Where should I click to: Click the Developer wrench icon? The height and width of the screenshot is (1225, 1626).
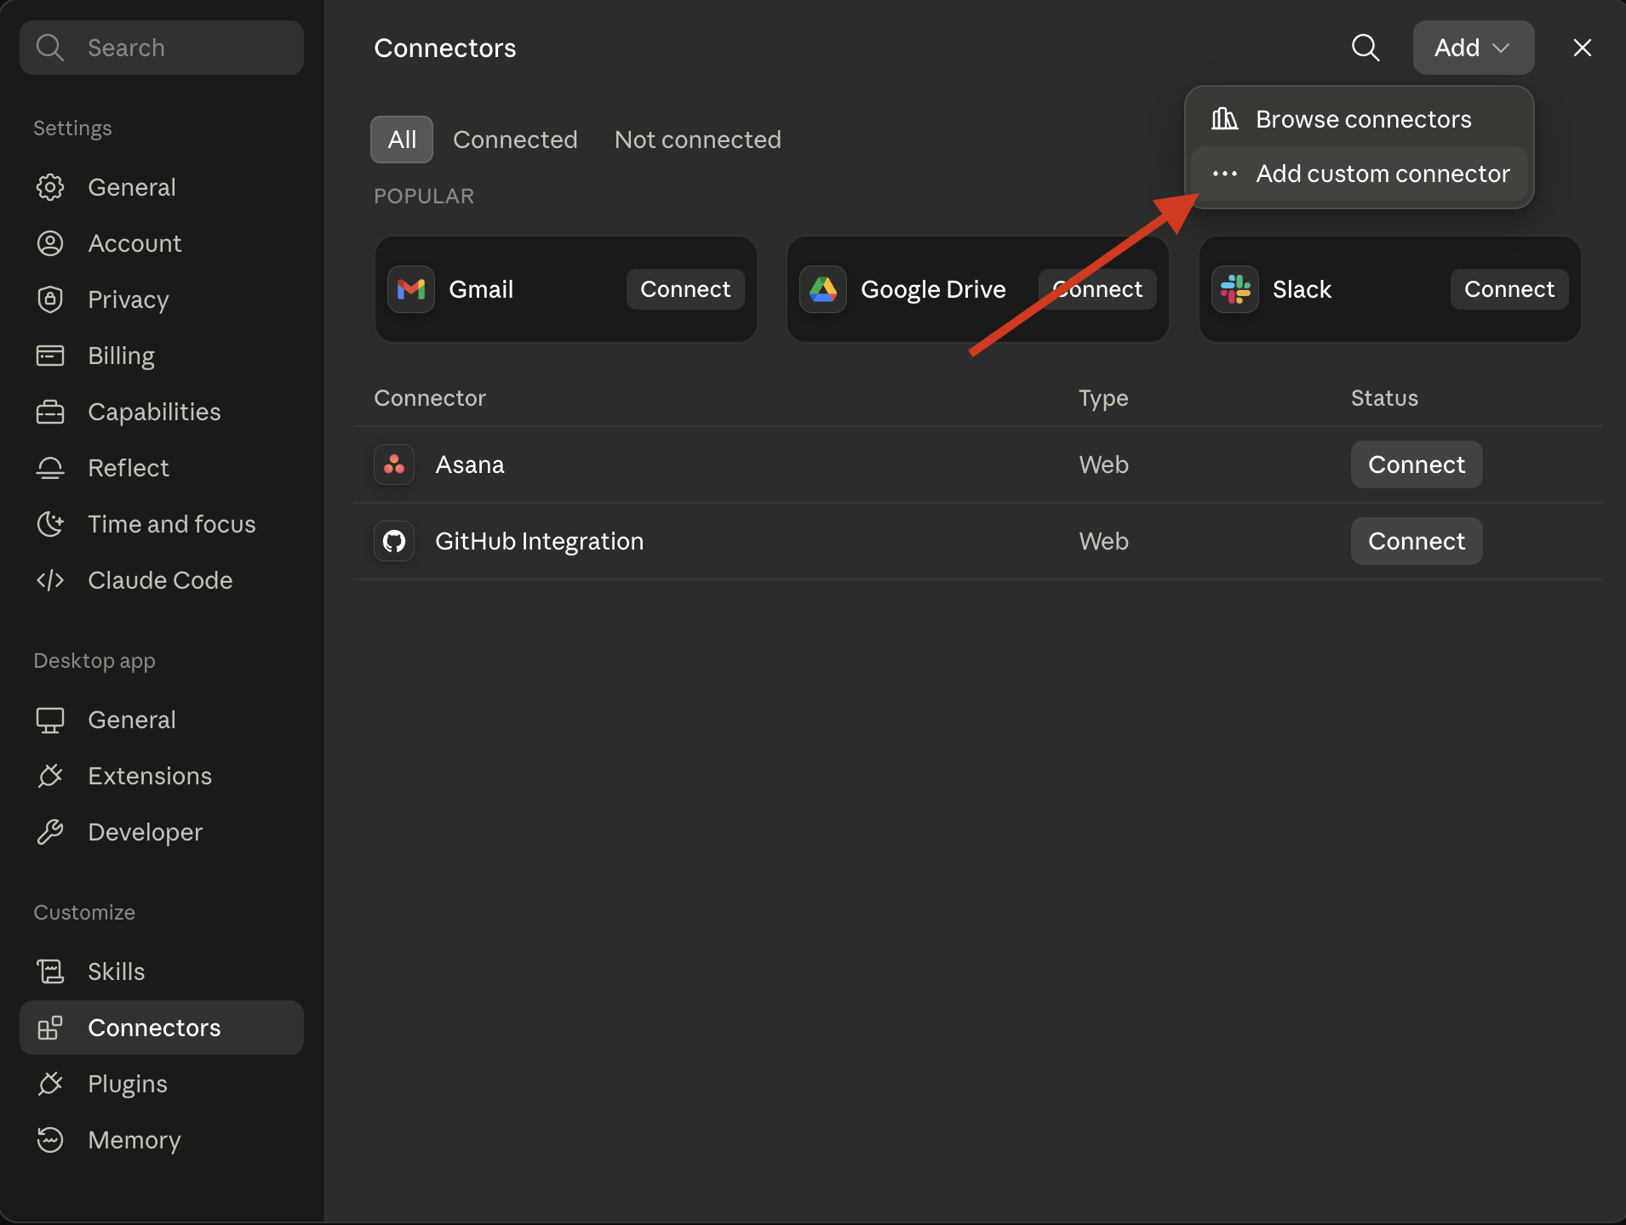coord(50,832)
